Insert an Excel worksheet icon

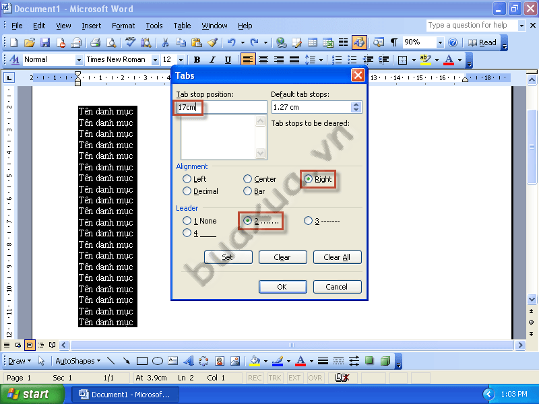[x=328, y=42]
